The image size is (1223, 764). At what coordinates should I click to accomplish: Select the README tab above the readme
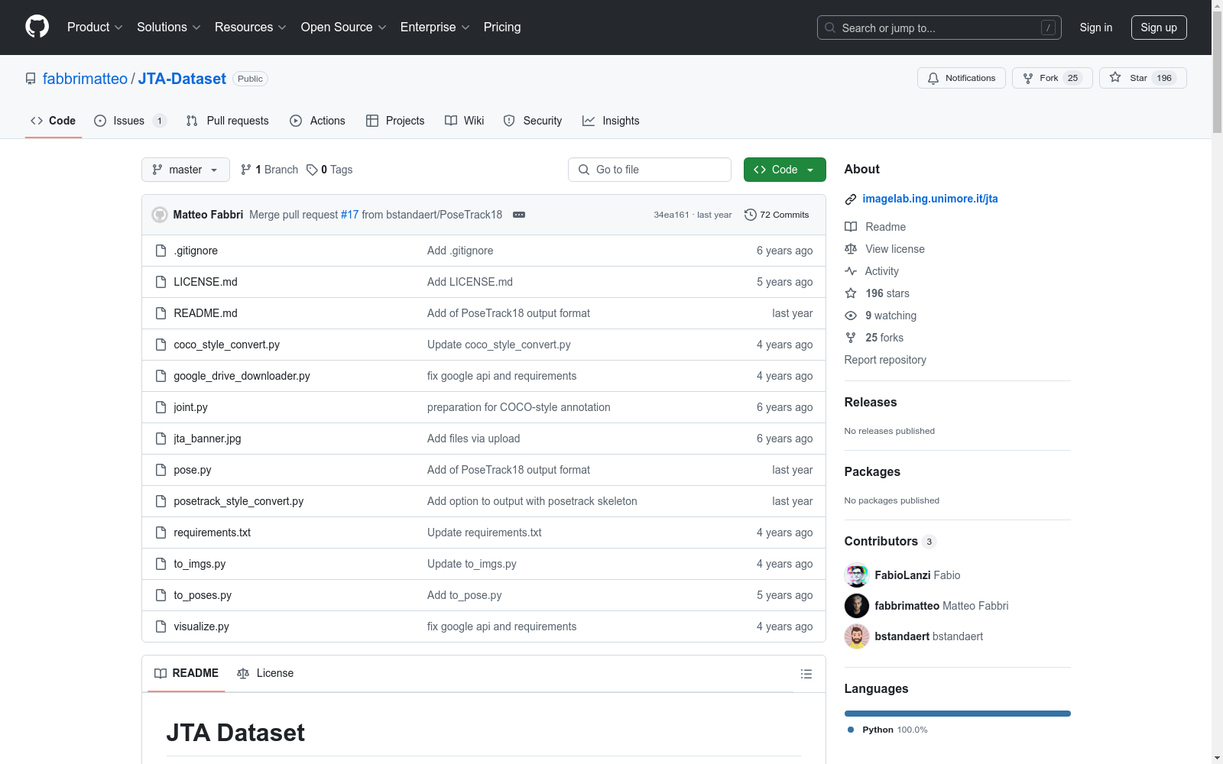click(187, 673)
